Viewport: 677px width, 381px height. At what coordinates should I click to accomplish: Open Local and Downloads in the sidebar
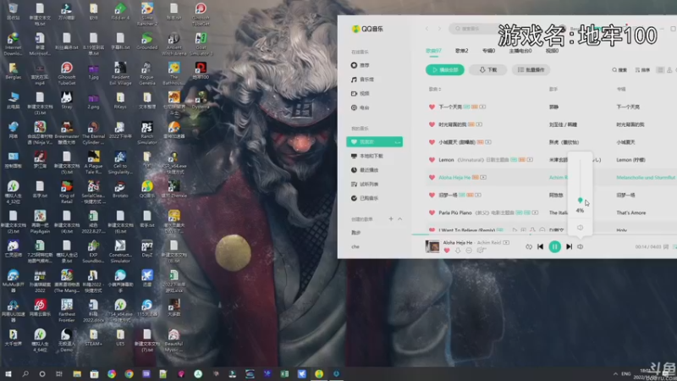pos(367,156)
